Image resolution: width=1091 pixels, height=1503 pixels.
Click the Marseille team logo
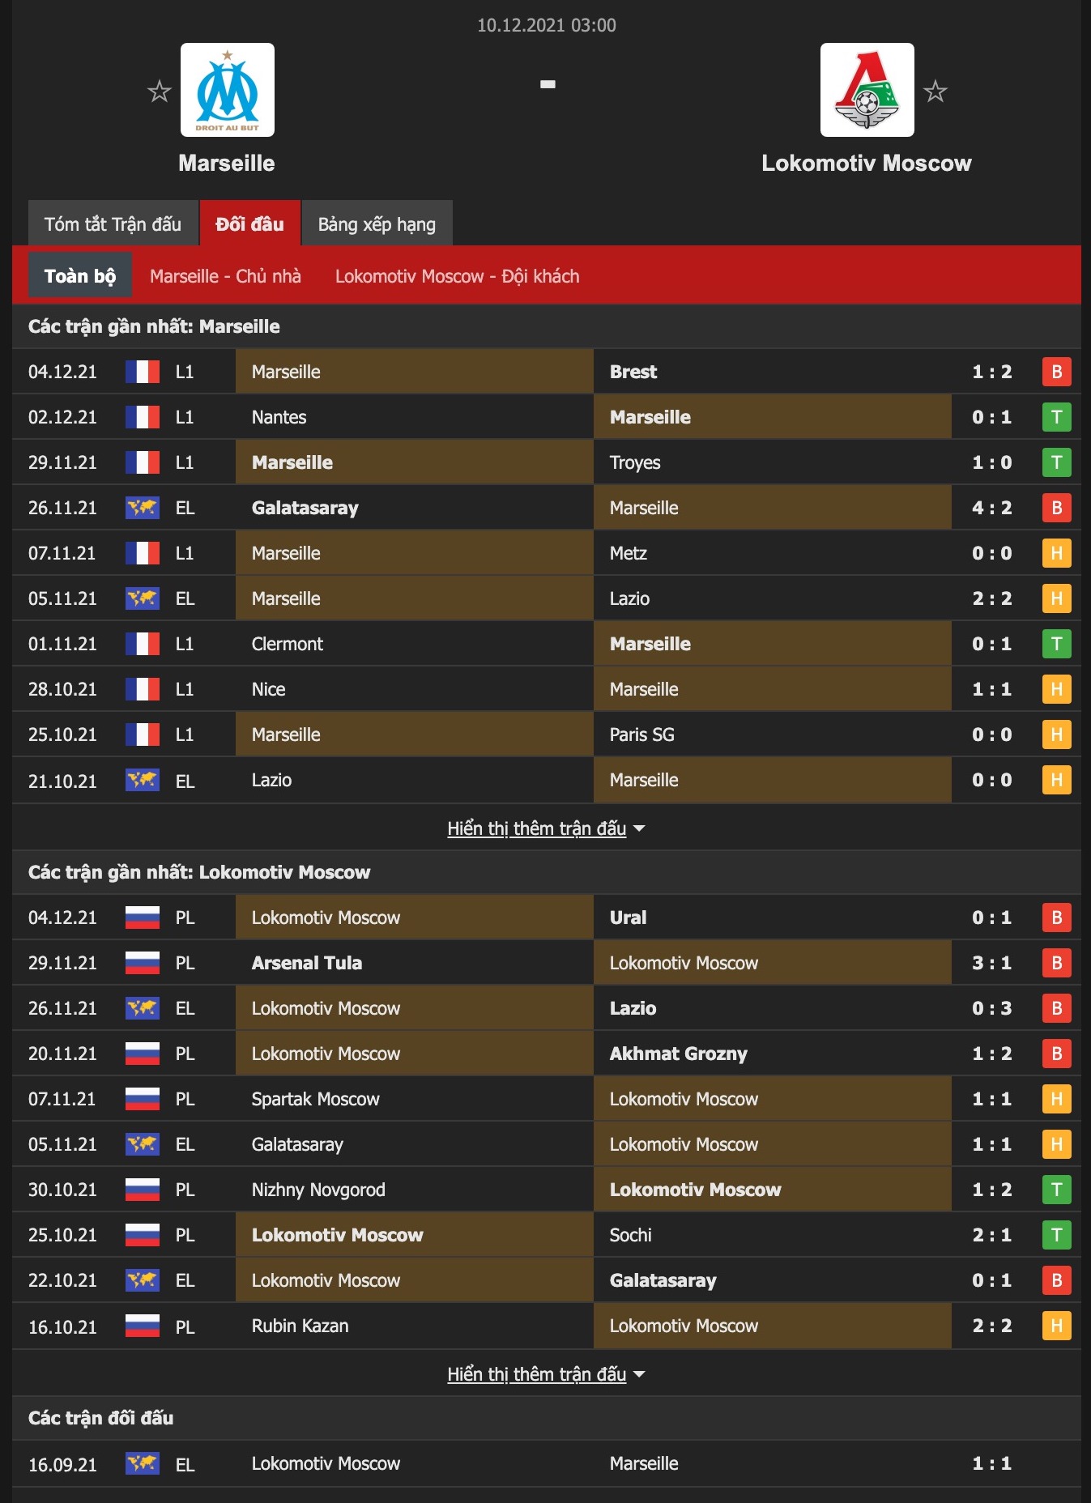(228, 90)
